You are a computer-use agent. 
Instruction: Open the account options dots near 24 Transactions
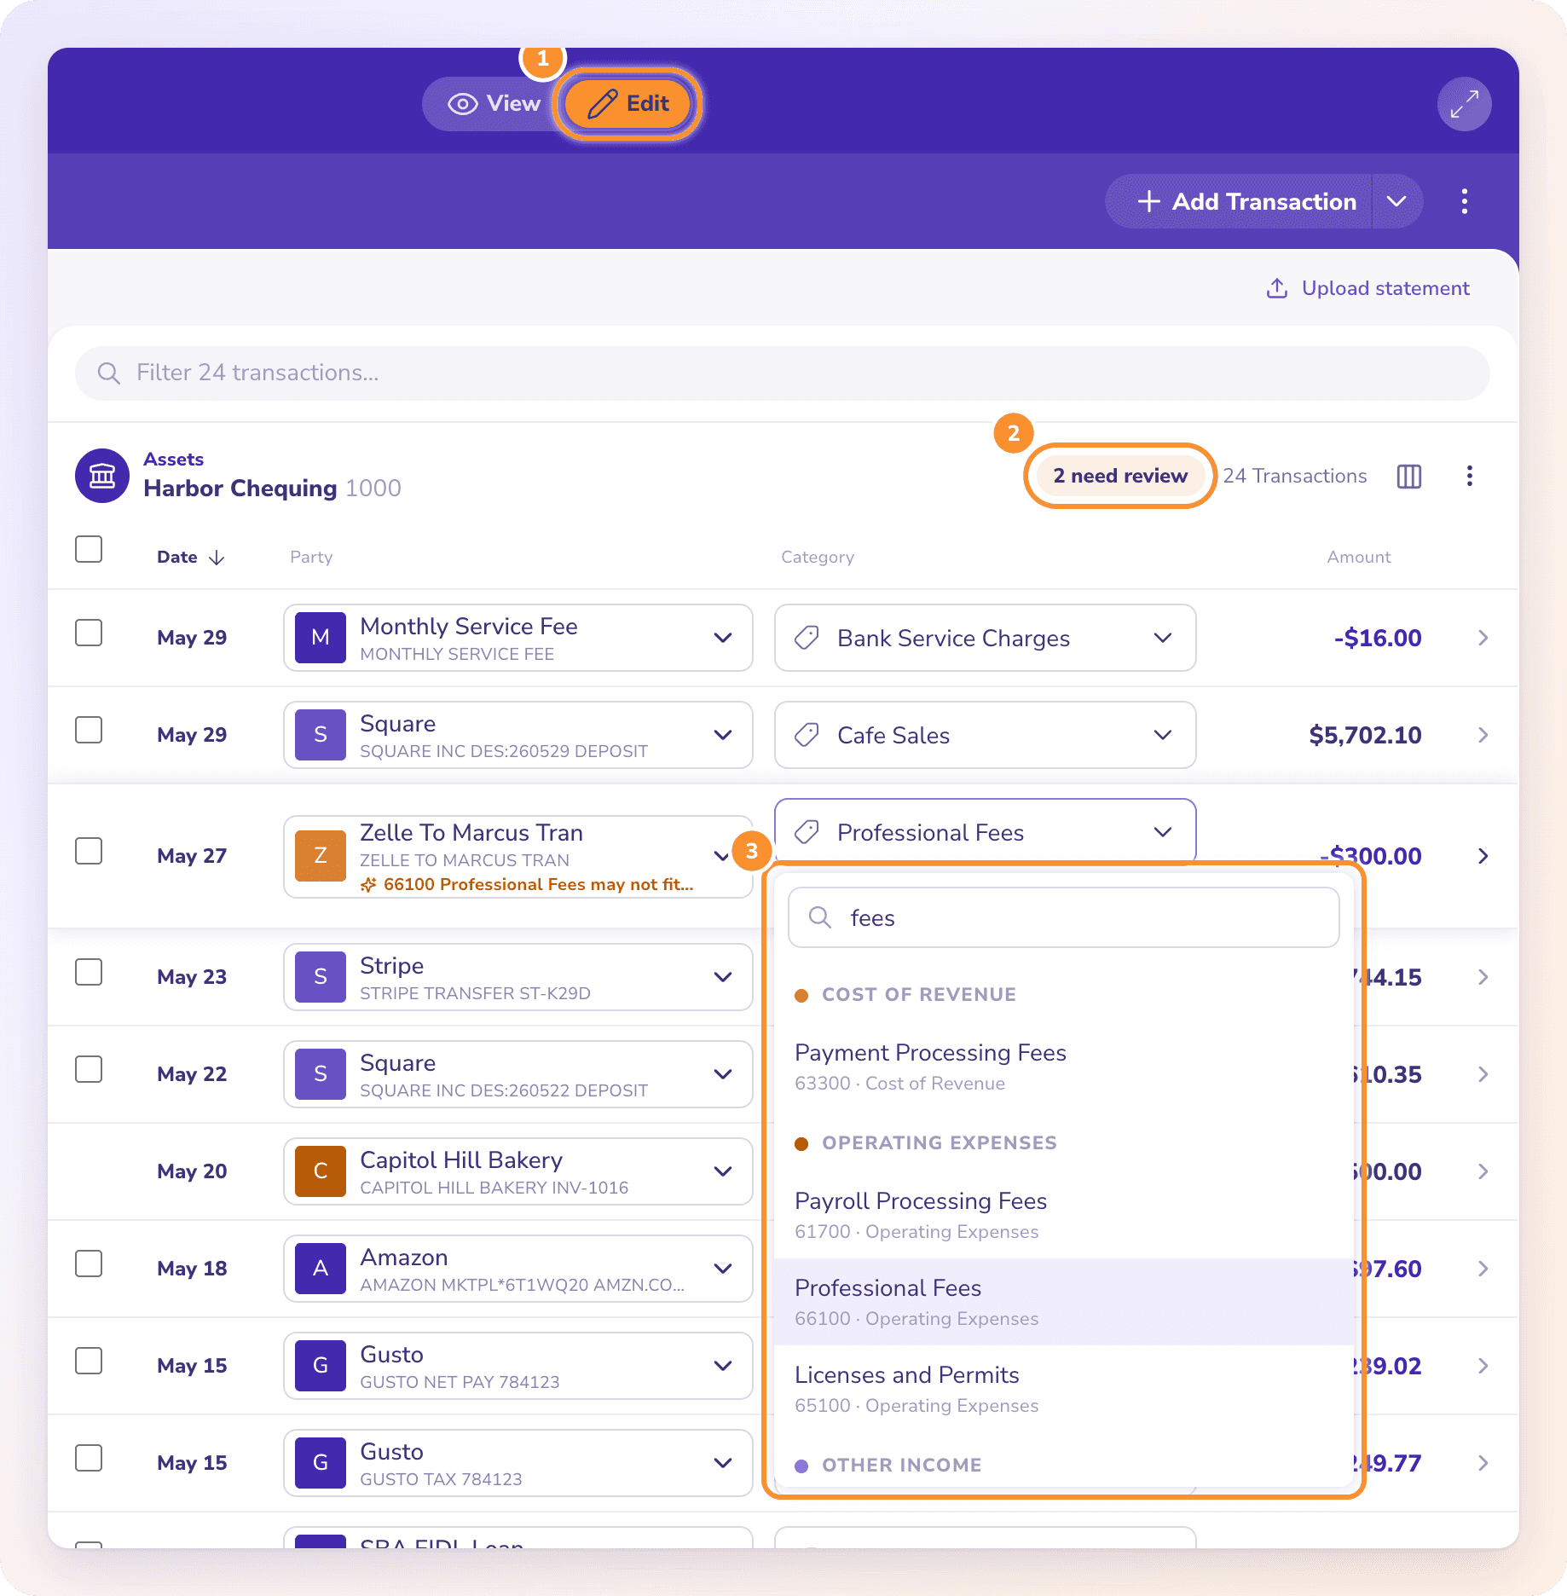1469,476
